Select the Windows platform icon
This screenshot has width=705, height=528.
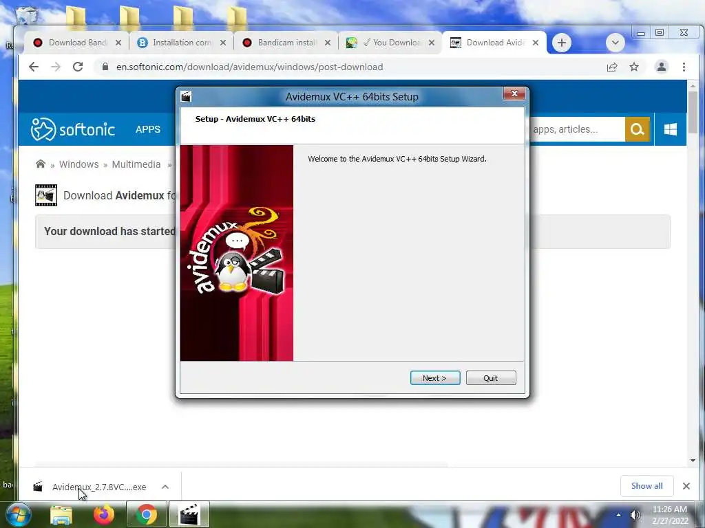tap(671, 129)
